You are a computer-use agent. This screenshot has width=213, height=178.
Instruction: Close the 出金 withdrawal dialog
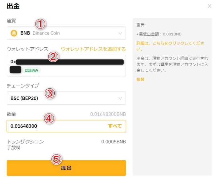pos(209,6)
